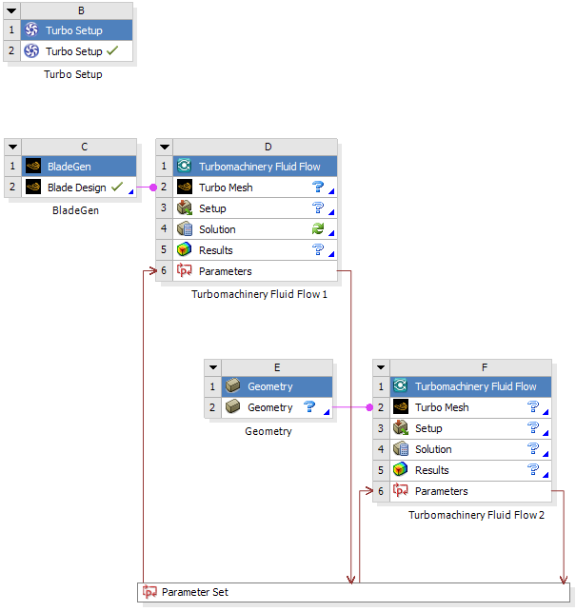Click Turbomachinery Fluid Flow header icon in system F

click(401, 386)
